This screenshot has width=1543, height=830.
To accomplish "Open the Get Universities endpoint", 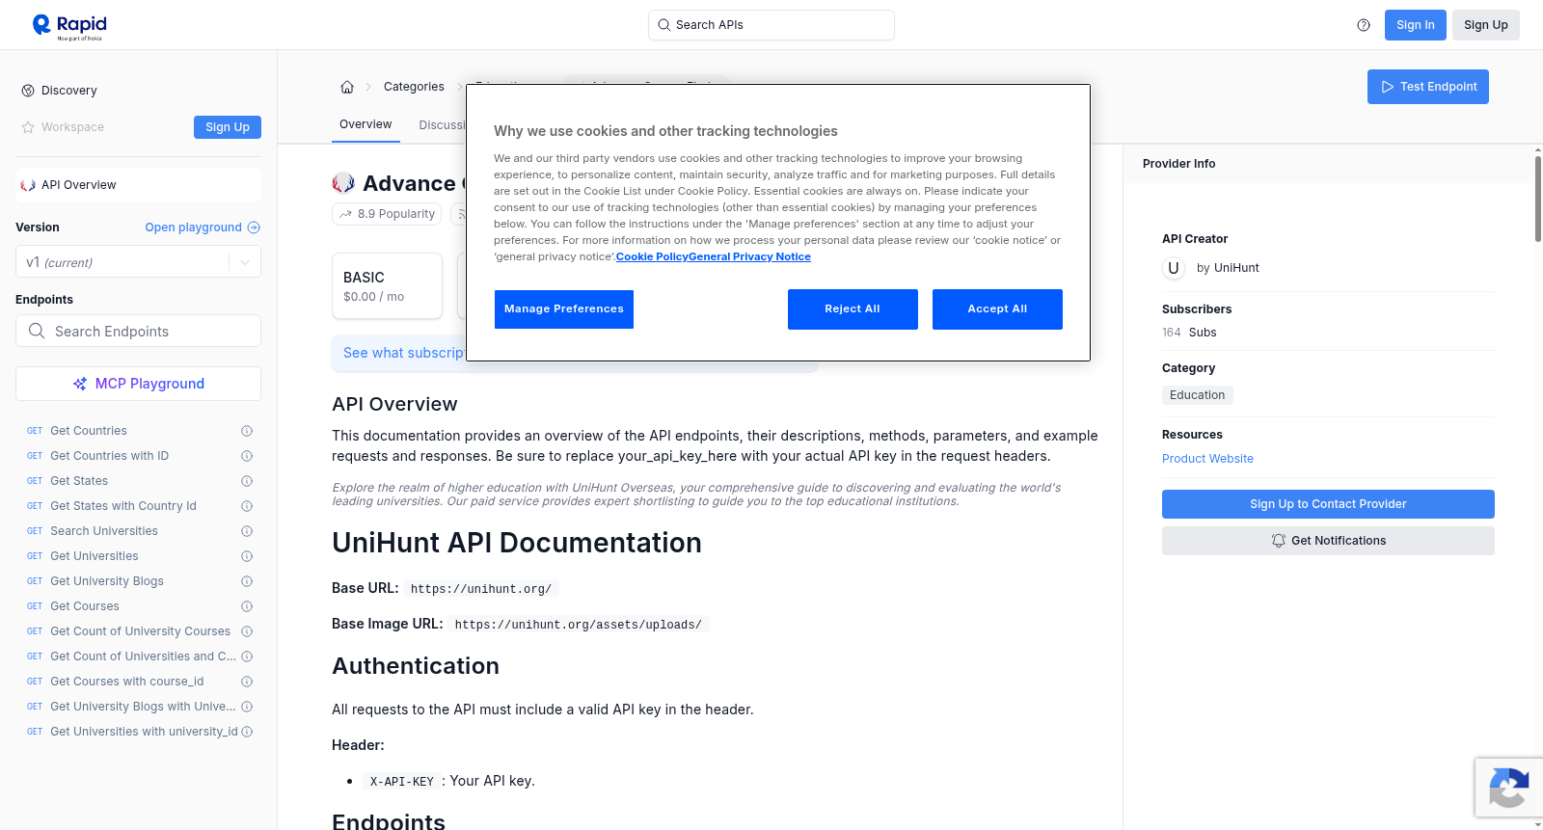I will click(95, 556).
